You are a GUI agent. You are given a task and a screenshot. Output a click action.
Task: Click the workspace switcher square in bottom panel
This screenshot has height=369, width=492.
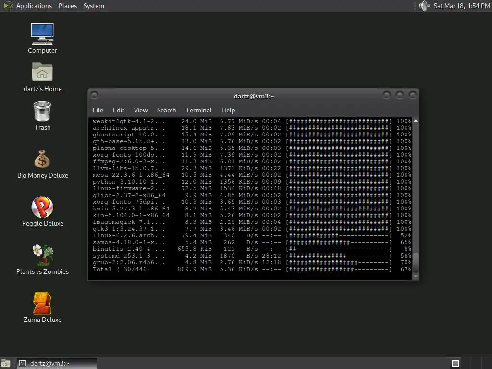(455, 363)
